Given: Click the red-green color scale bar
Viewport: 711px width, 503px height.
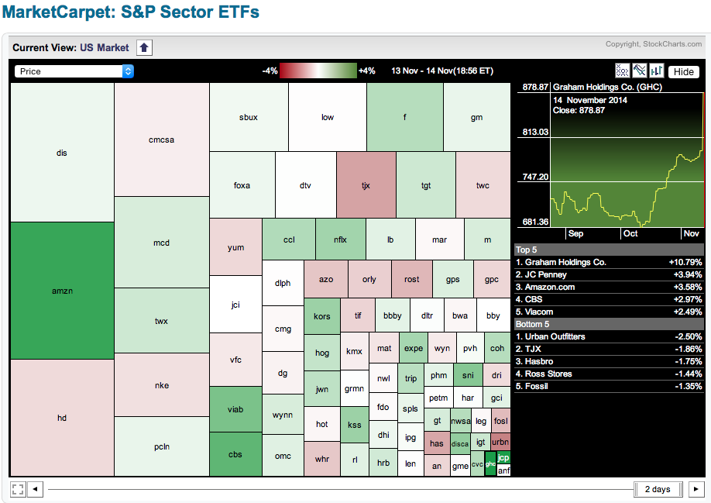Looking at the screenshot, I should coord(318,71).
